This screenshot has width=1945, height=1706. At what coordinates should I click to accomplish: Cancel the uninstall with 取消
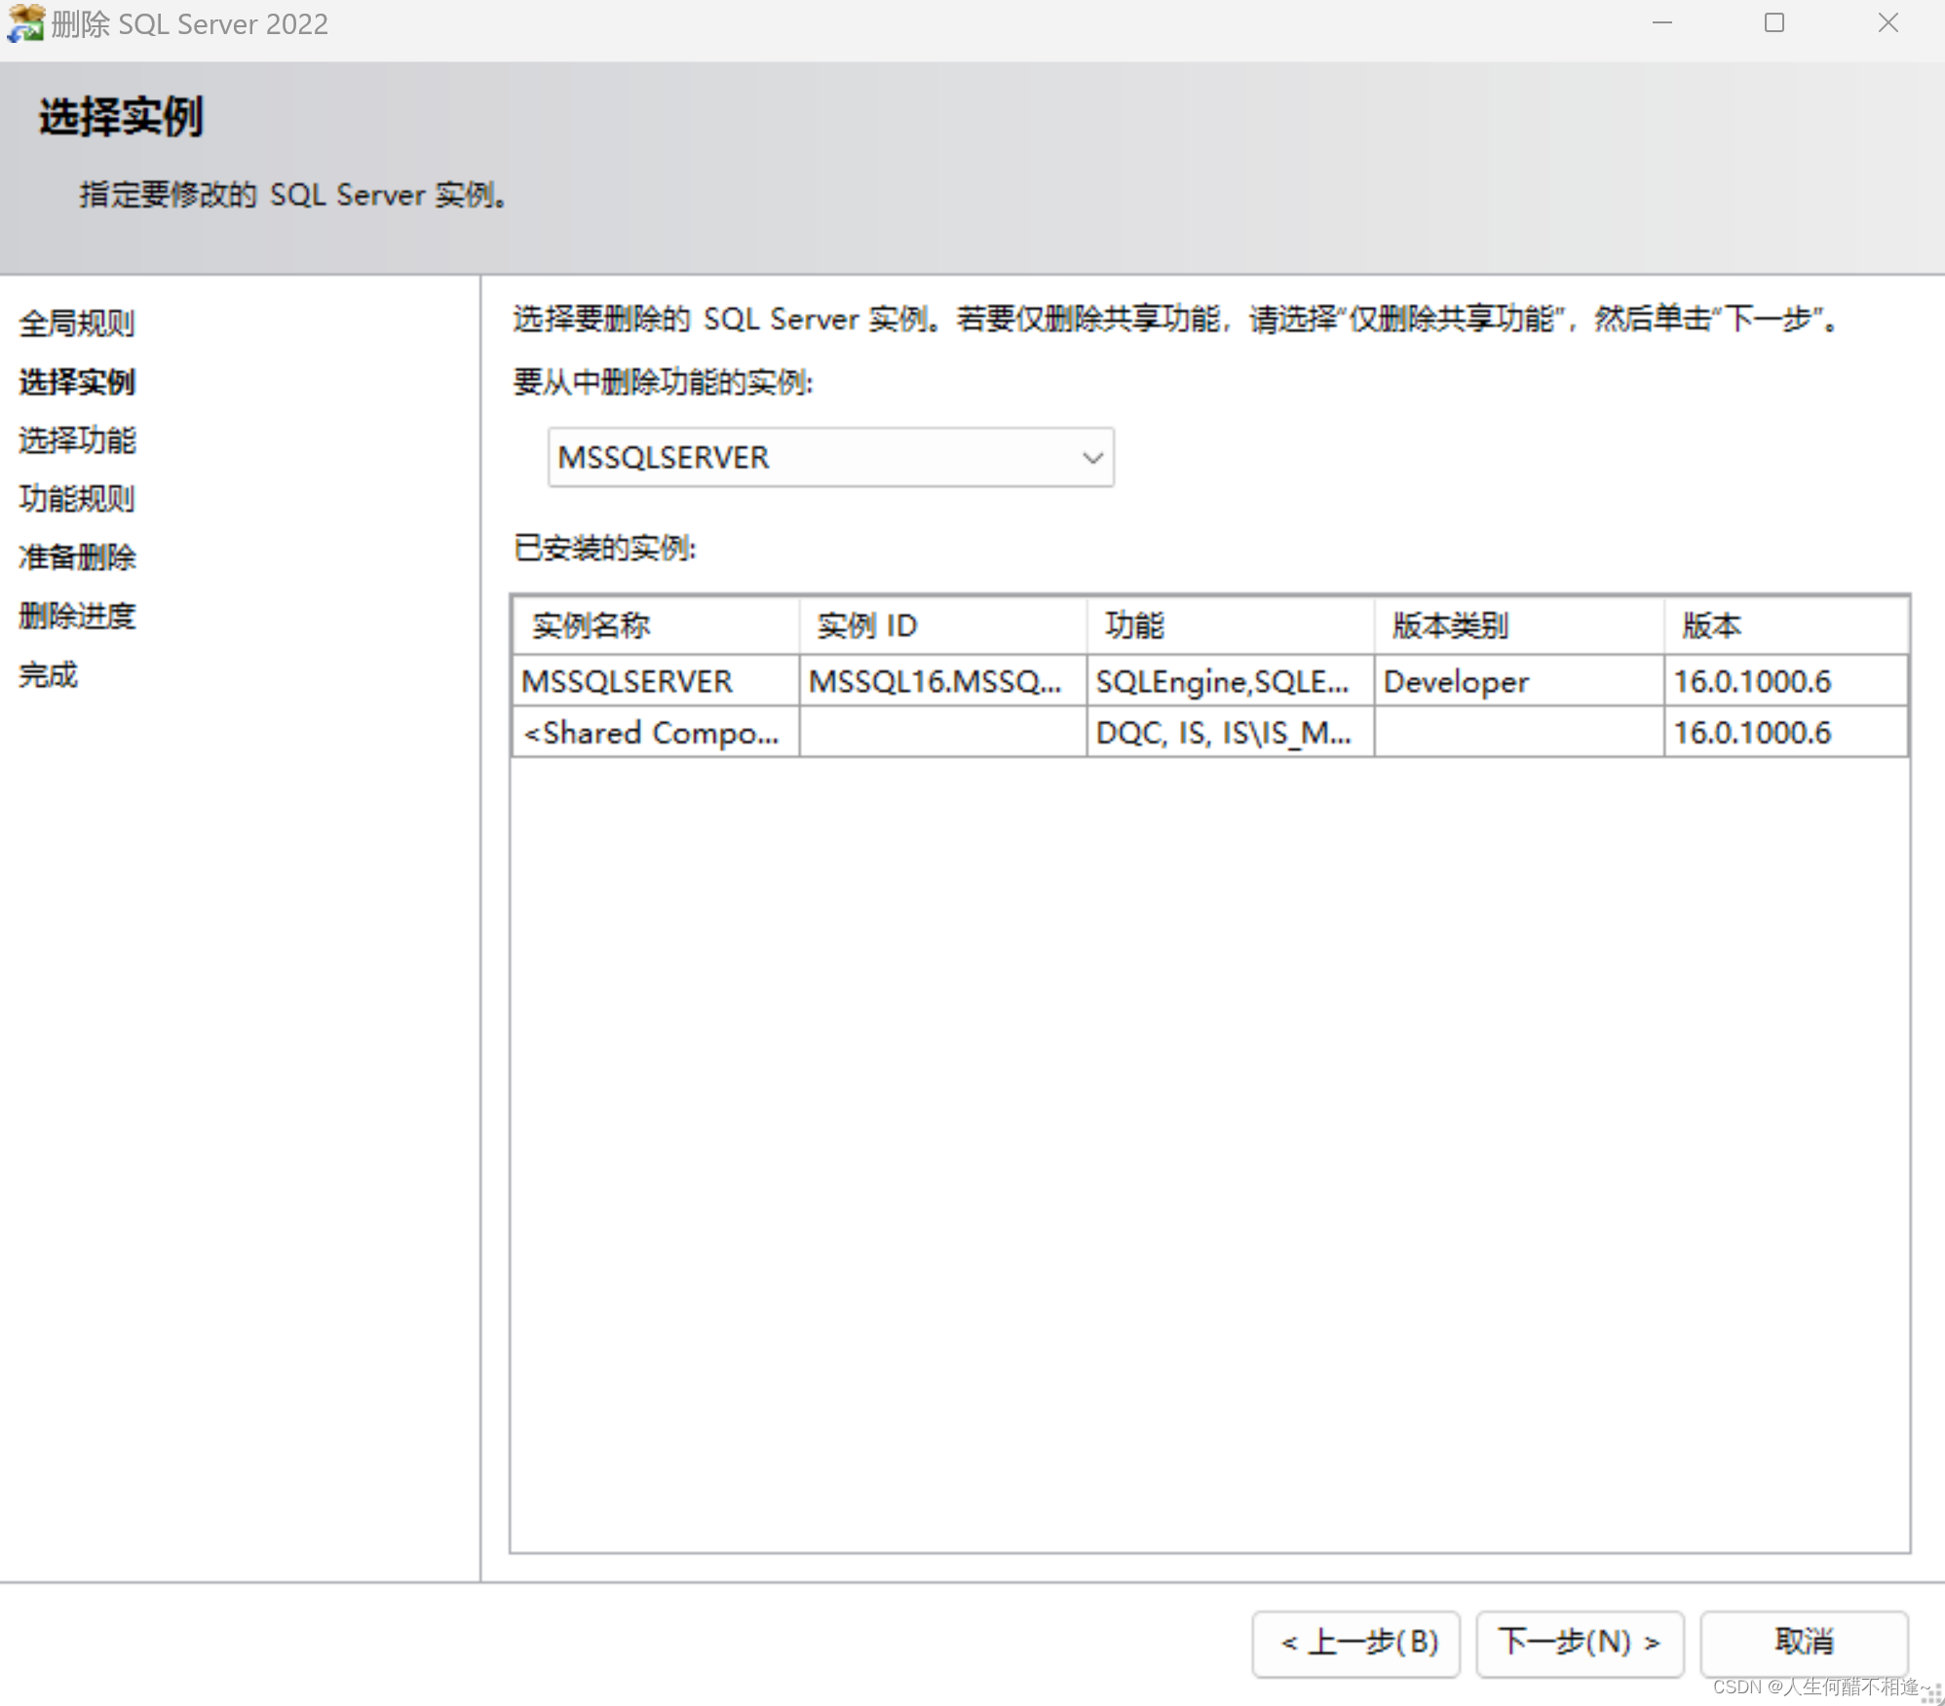[1804, 1643]
